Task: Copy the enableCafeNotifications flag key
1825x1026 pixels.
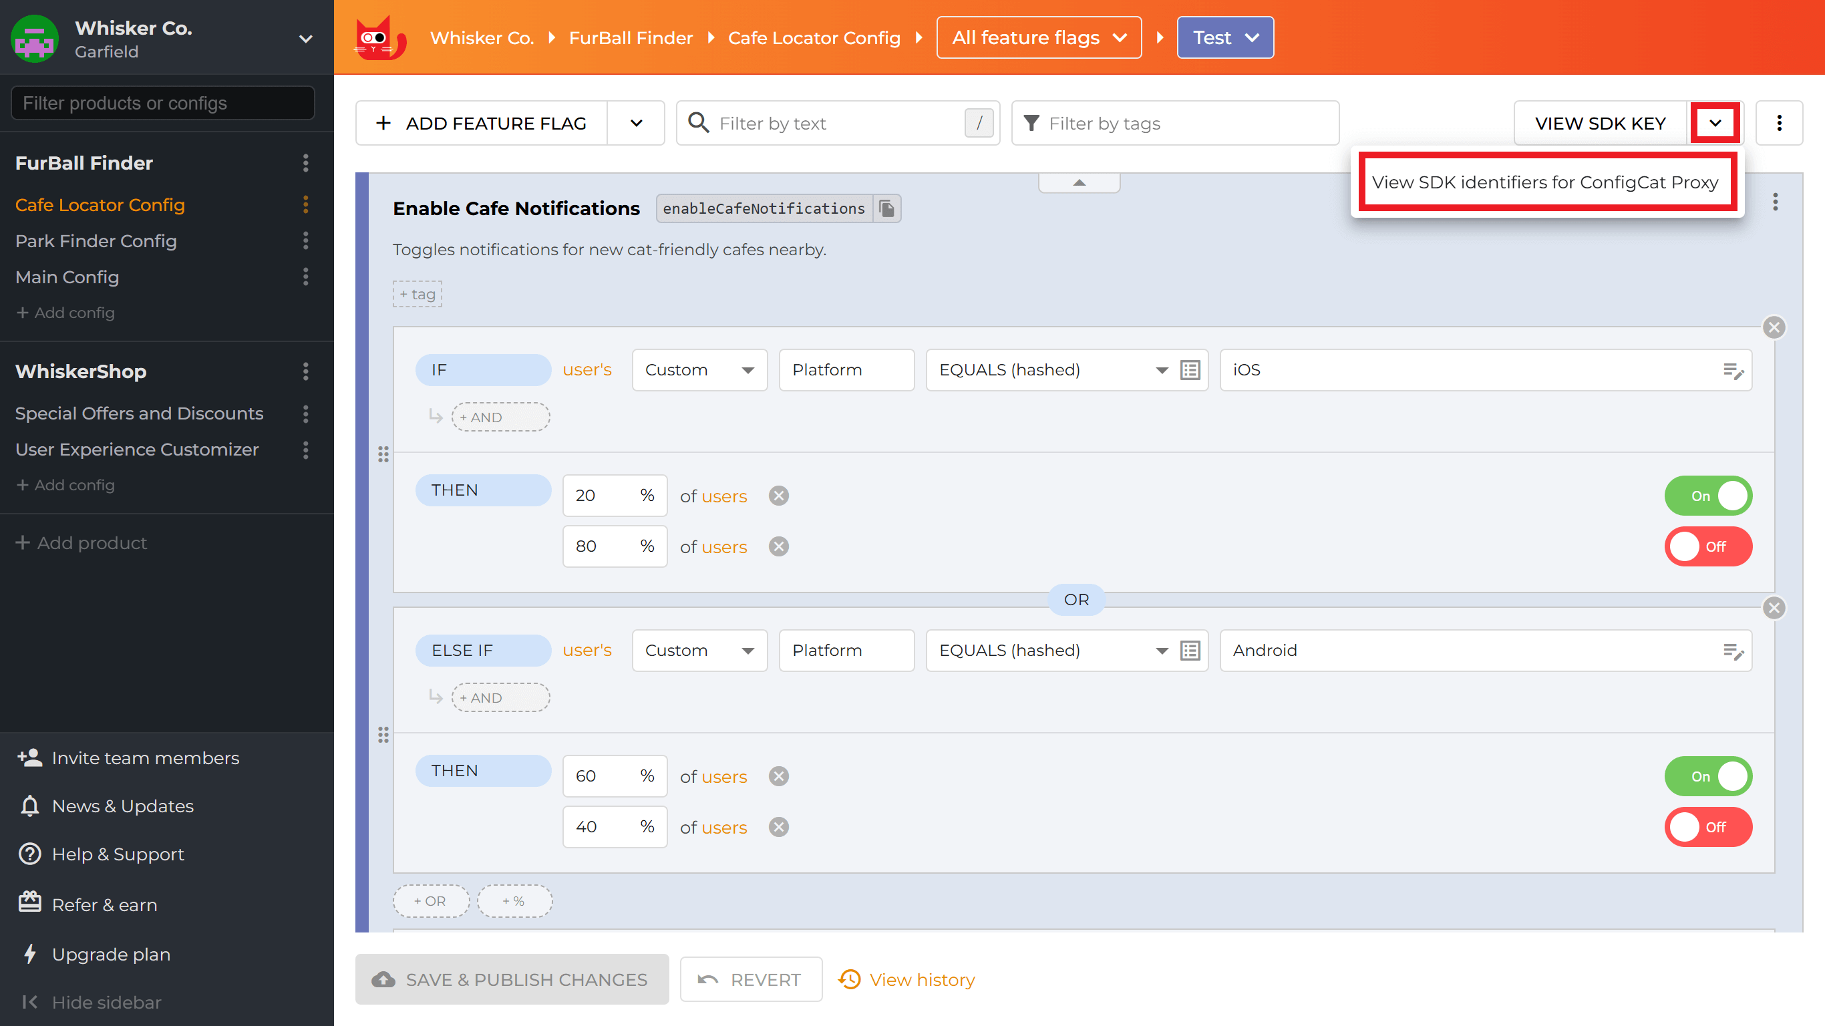Action: (887, 208)
